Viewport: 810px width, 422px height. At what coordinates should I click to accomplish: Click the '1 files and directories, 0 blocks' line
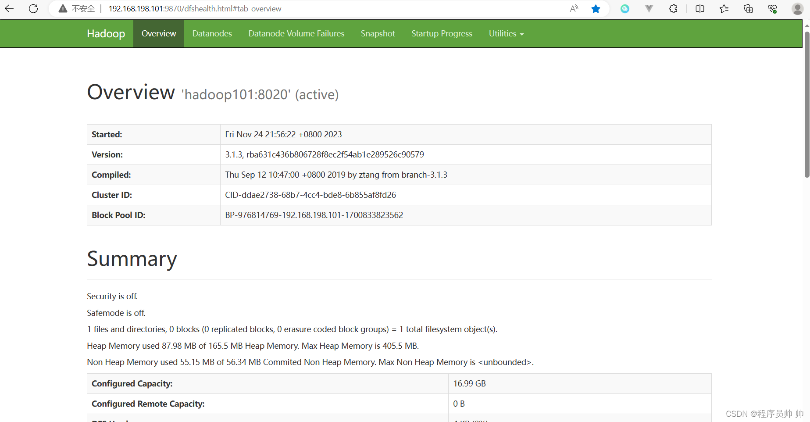(x=292, y=329)
